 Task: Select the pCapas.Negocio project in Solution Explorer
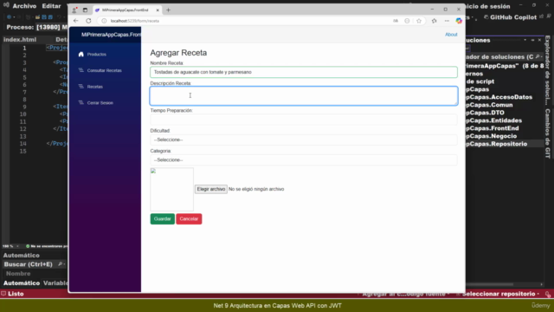491,136
